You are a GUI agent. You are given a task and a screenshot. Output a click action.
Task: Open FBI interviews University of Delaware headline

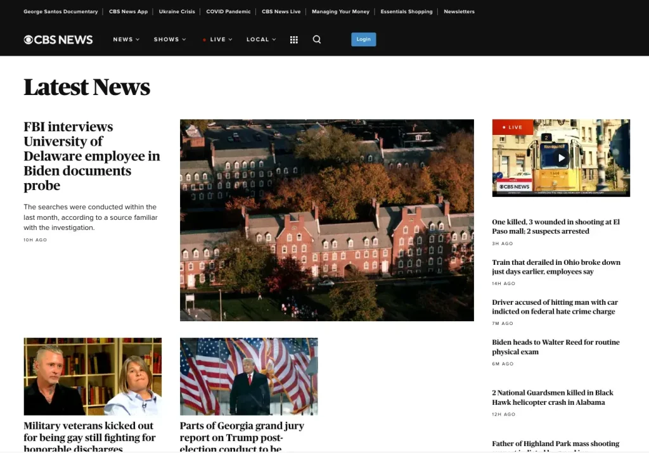[x=92, y=156]
